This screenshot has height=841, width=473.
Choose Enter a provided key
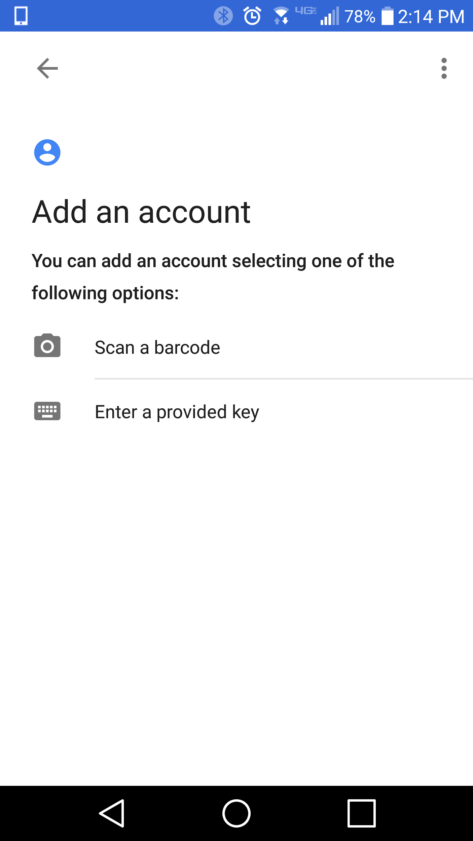[x=177, y=412]
